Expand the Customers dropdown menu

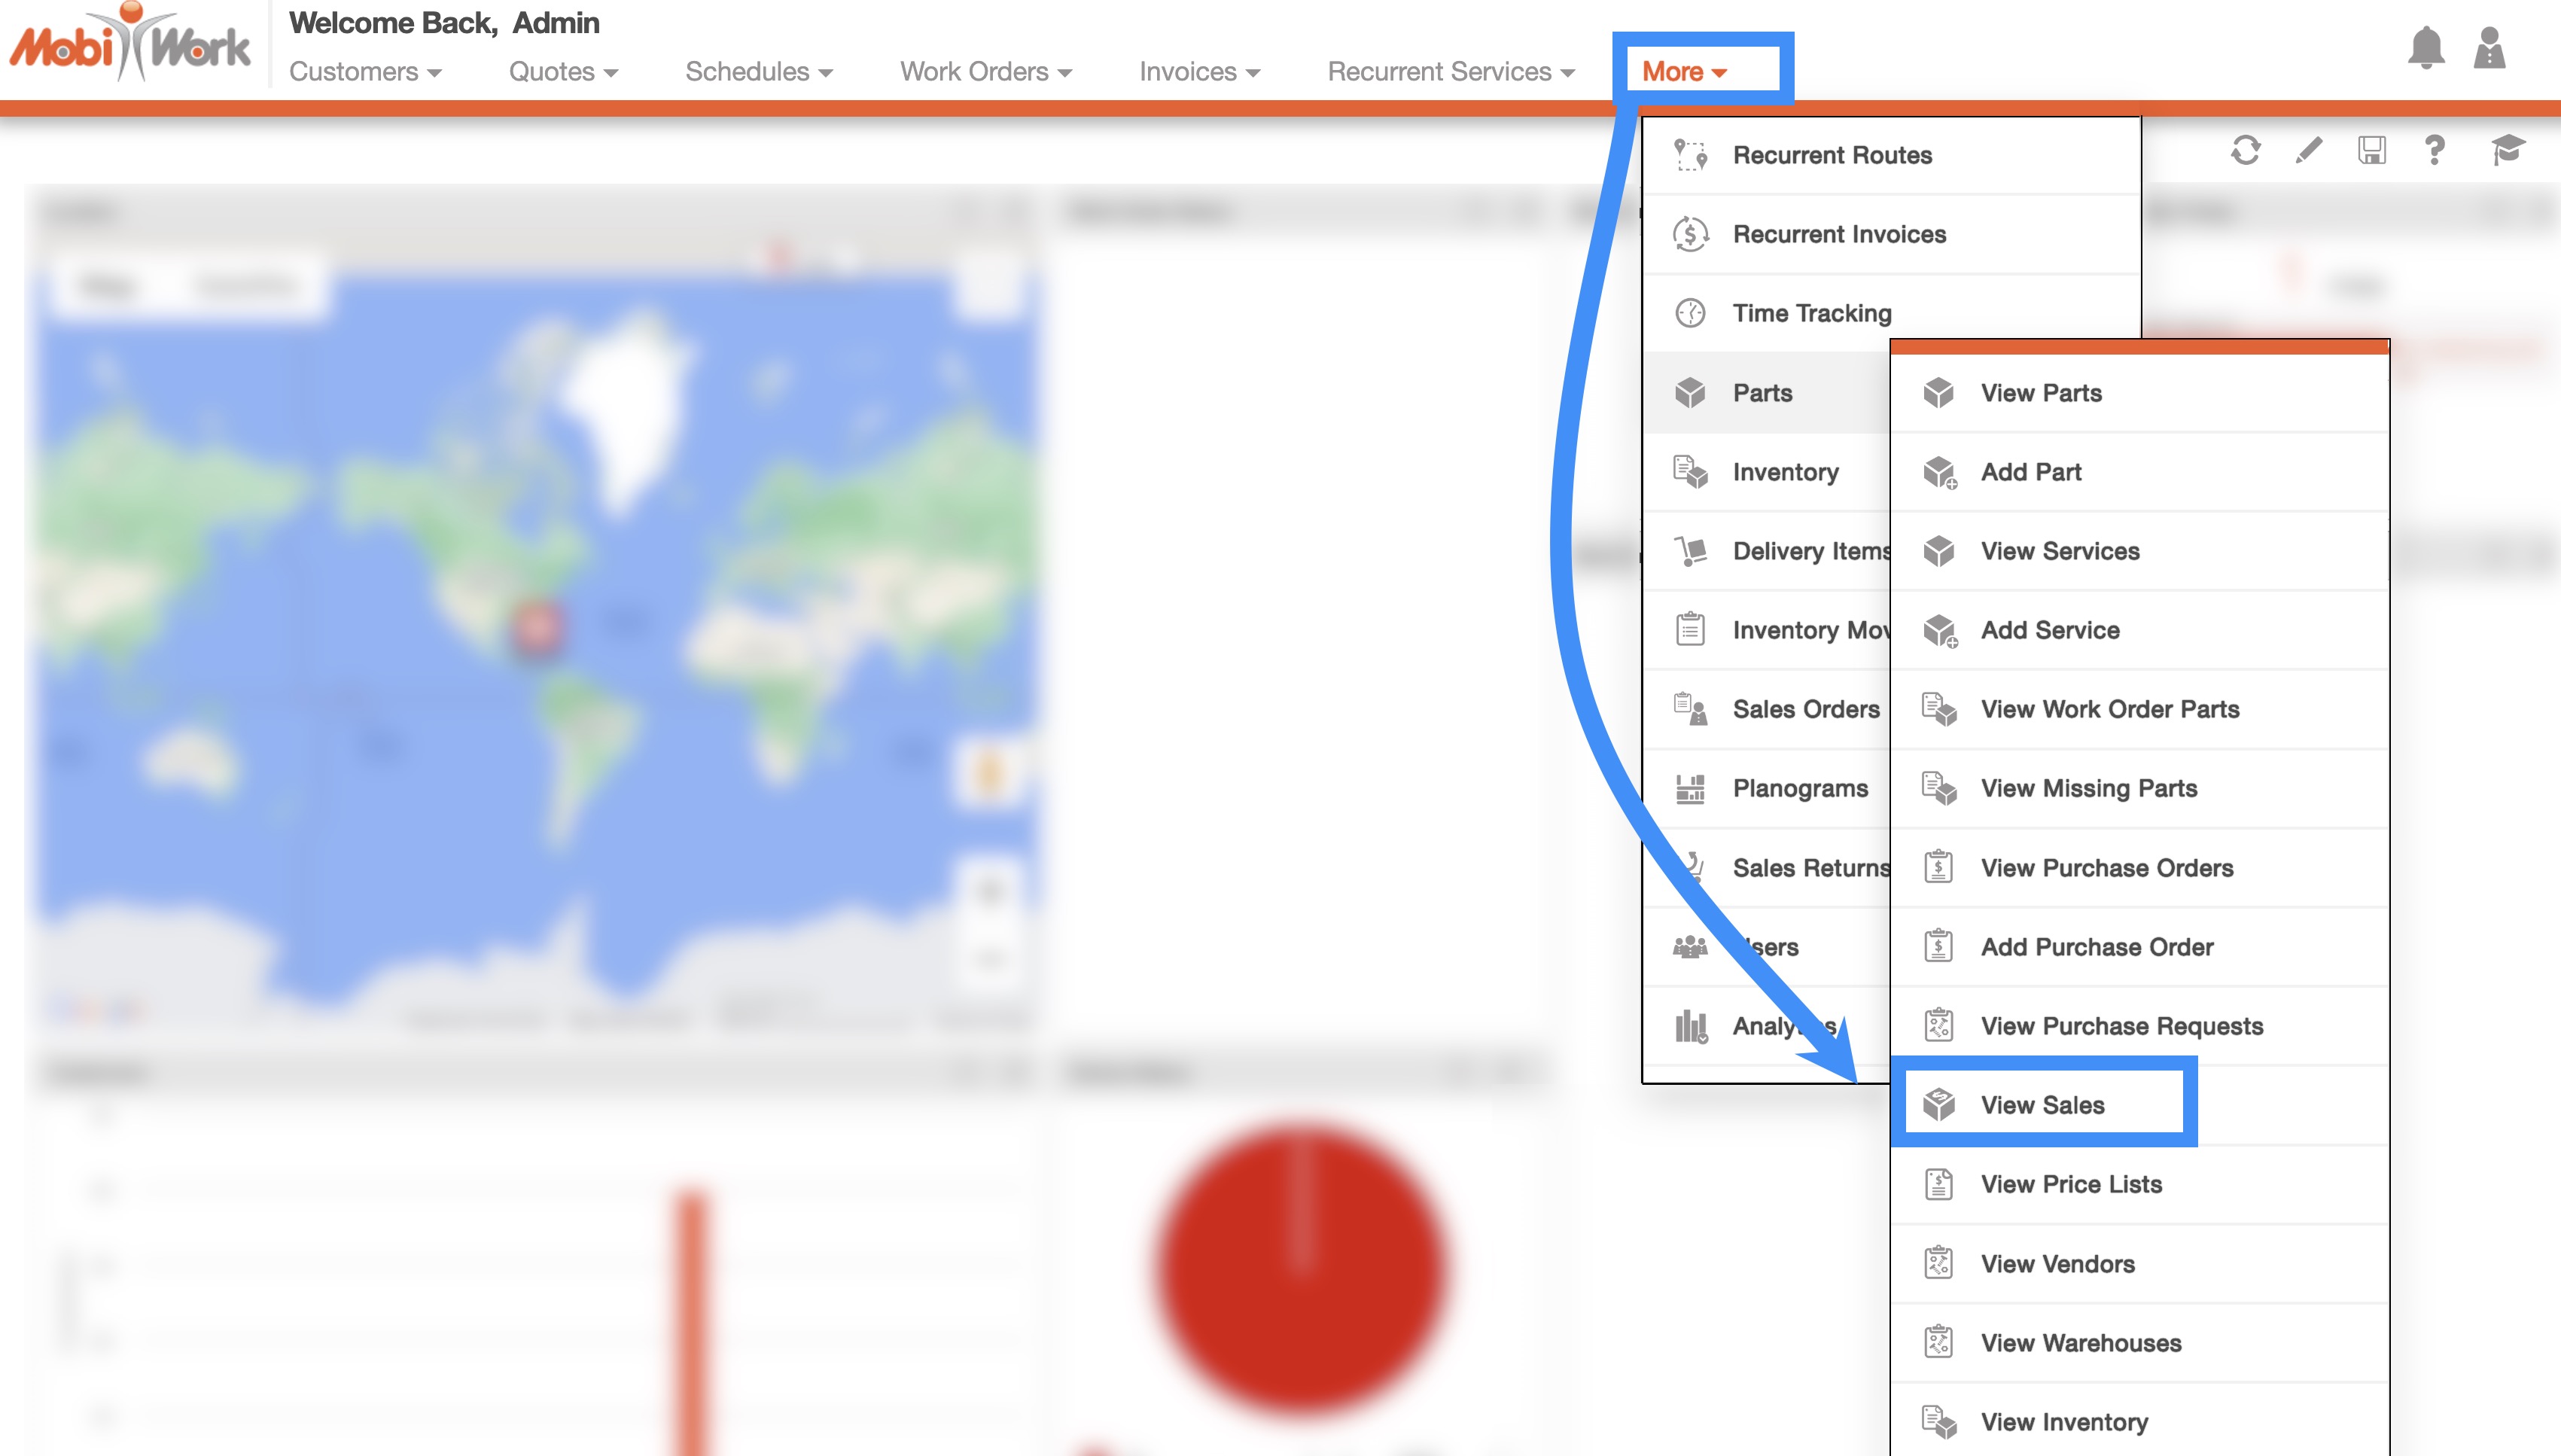tap(365, 72)
